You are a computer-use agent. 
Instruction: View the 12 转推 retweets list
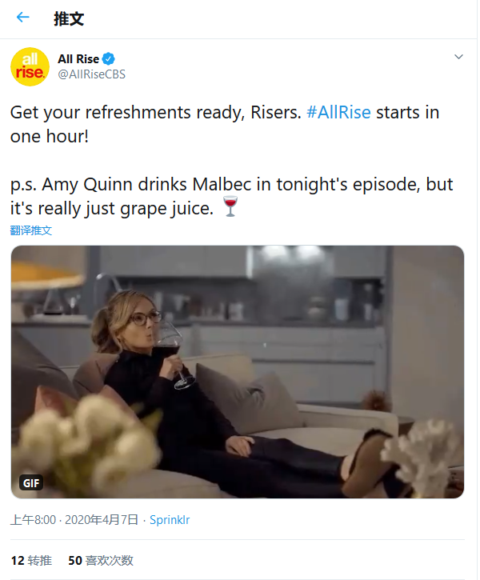click(31, 560)
